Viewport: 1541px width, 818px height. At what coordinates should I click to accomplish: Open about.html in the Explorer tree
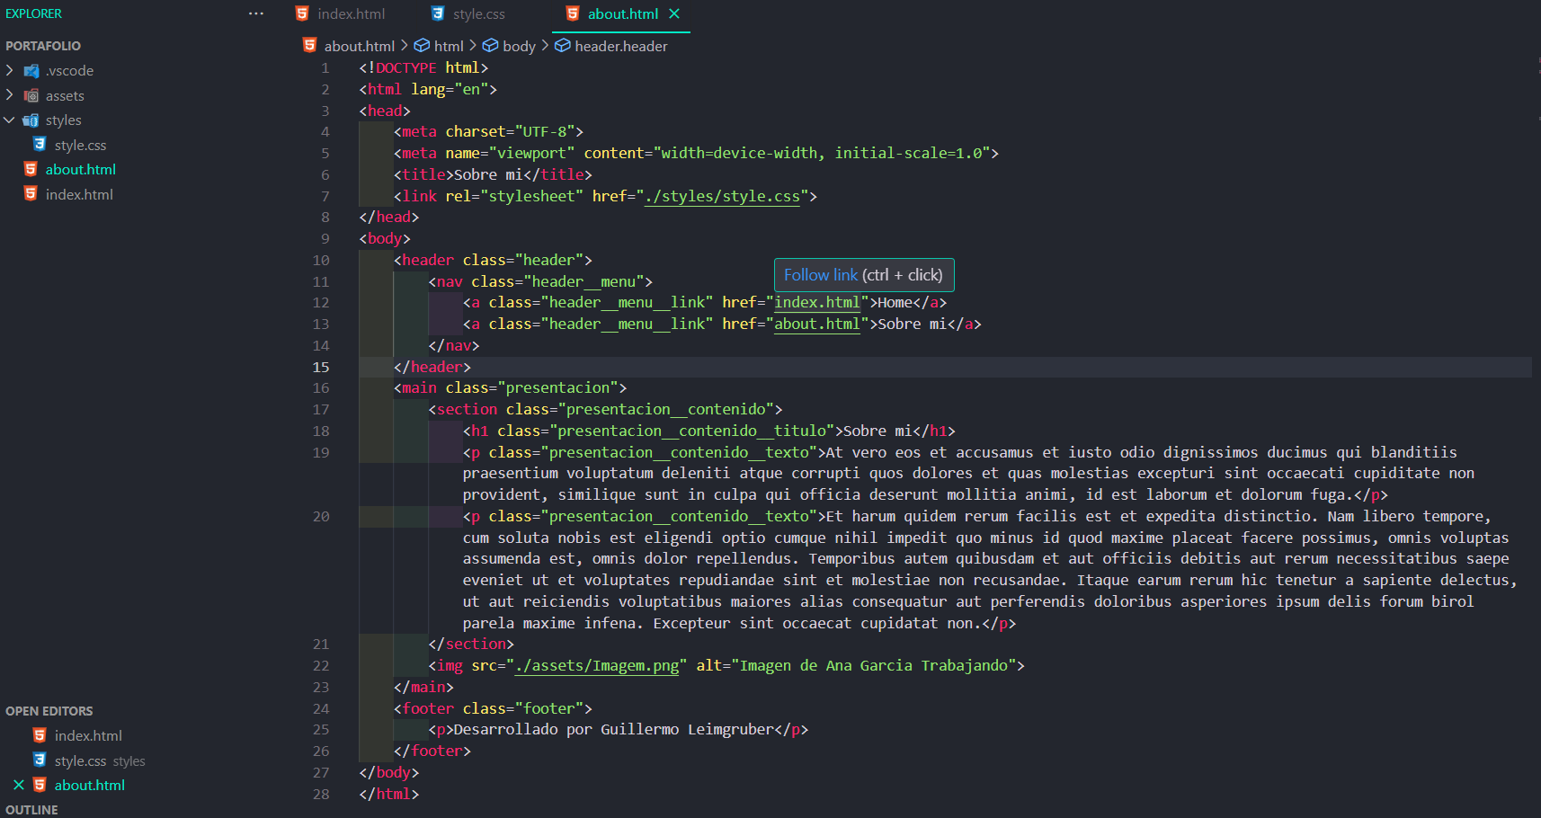pos(81,169)
